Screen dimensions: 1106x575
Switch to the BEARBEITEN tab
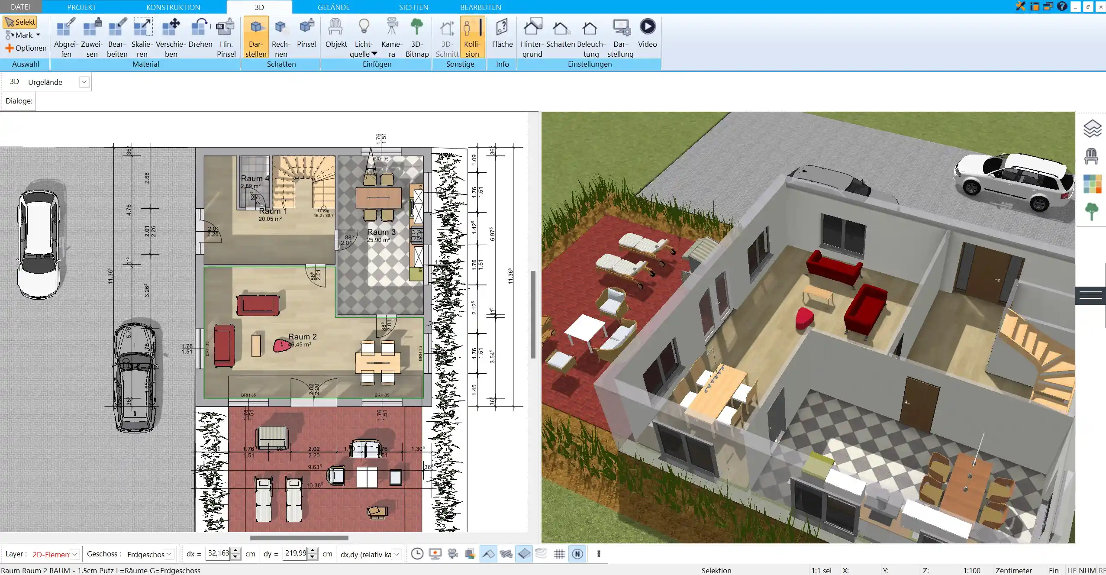[480, 7]
